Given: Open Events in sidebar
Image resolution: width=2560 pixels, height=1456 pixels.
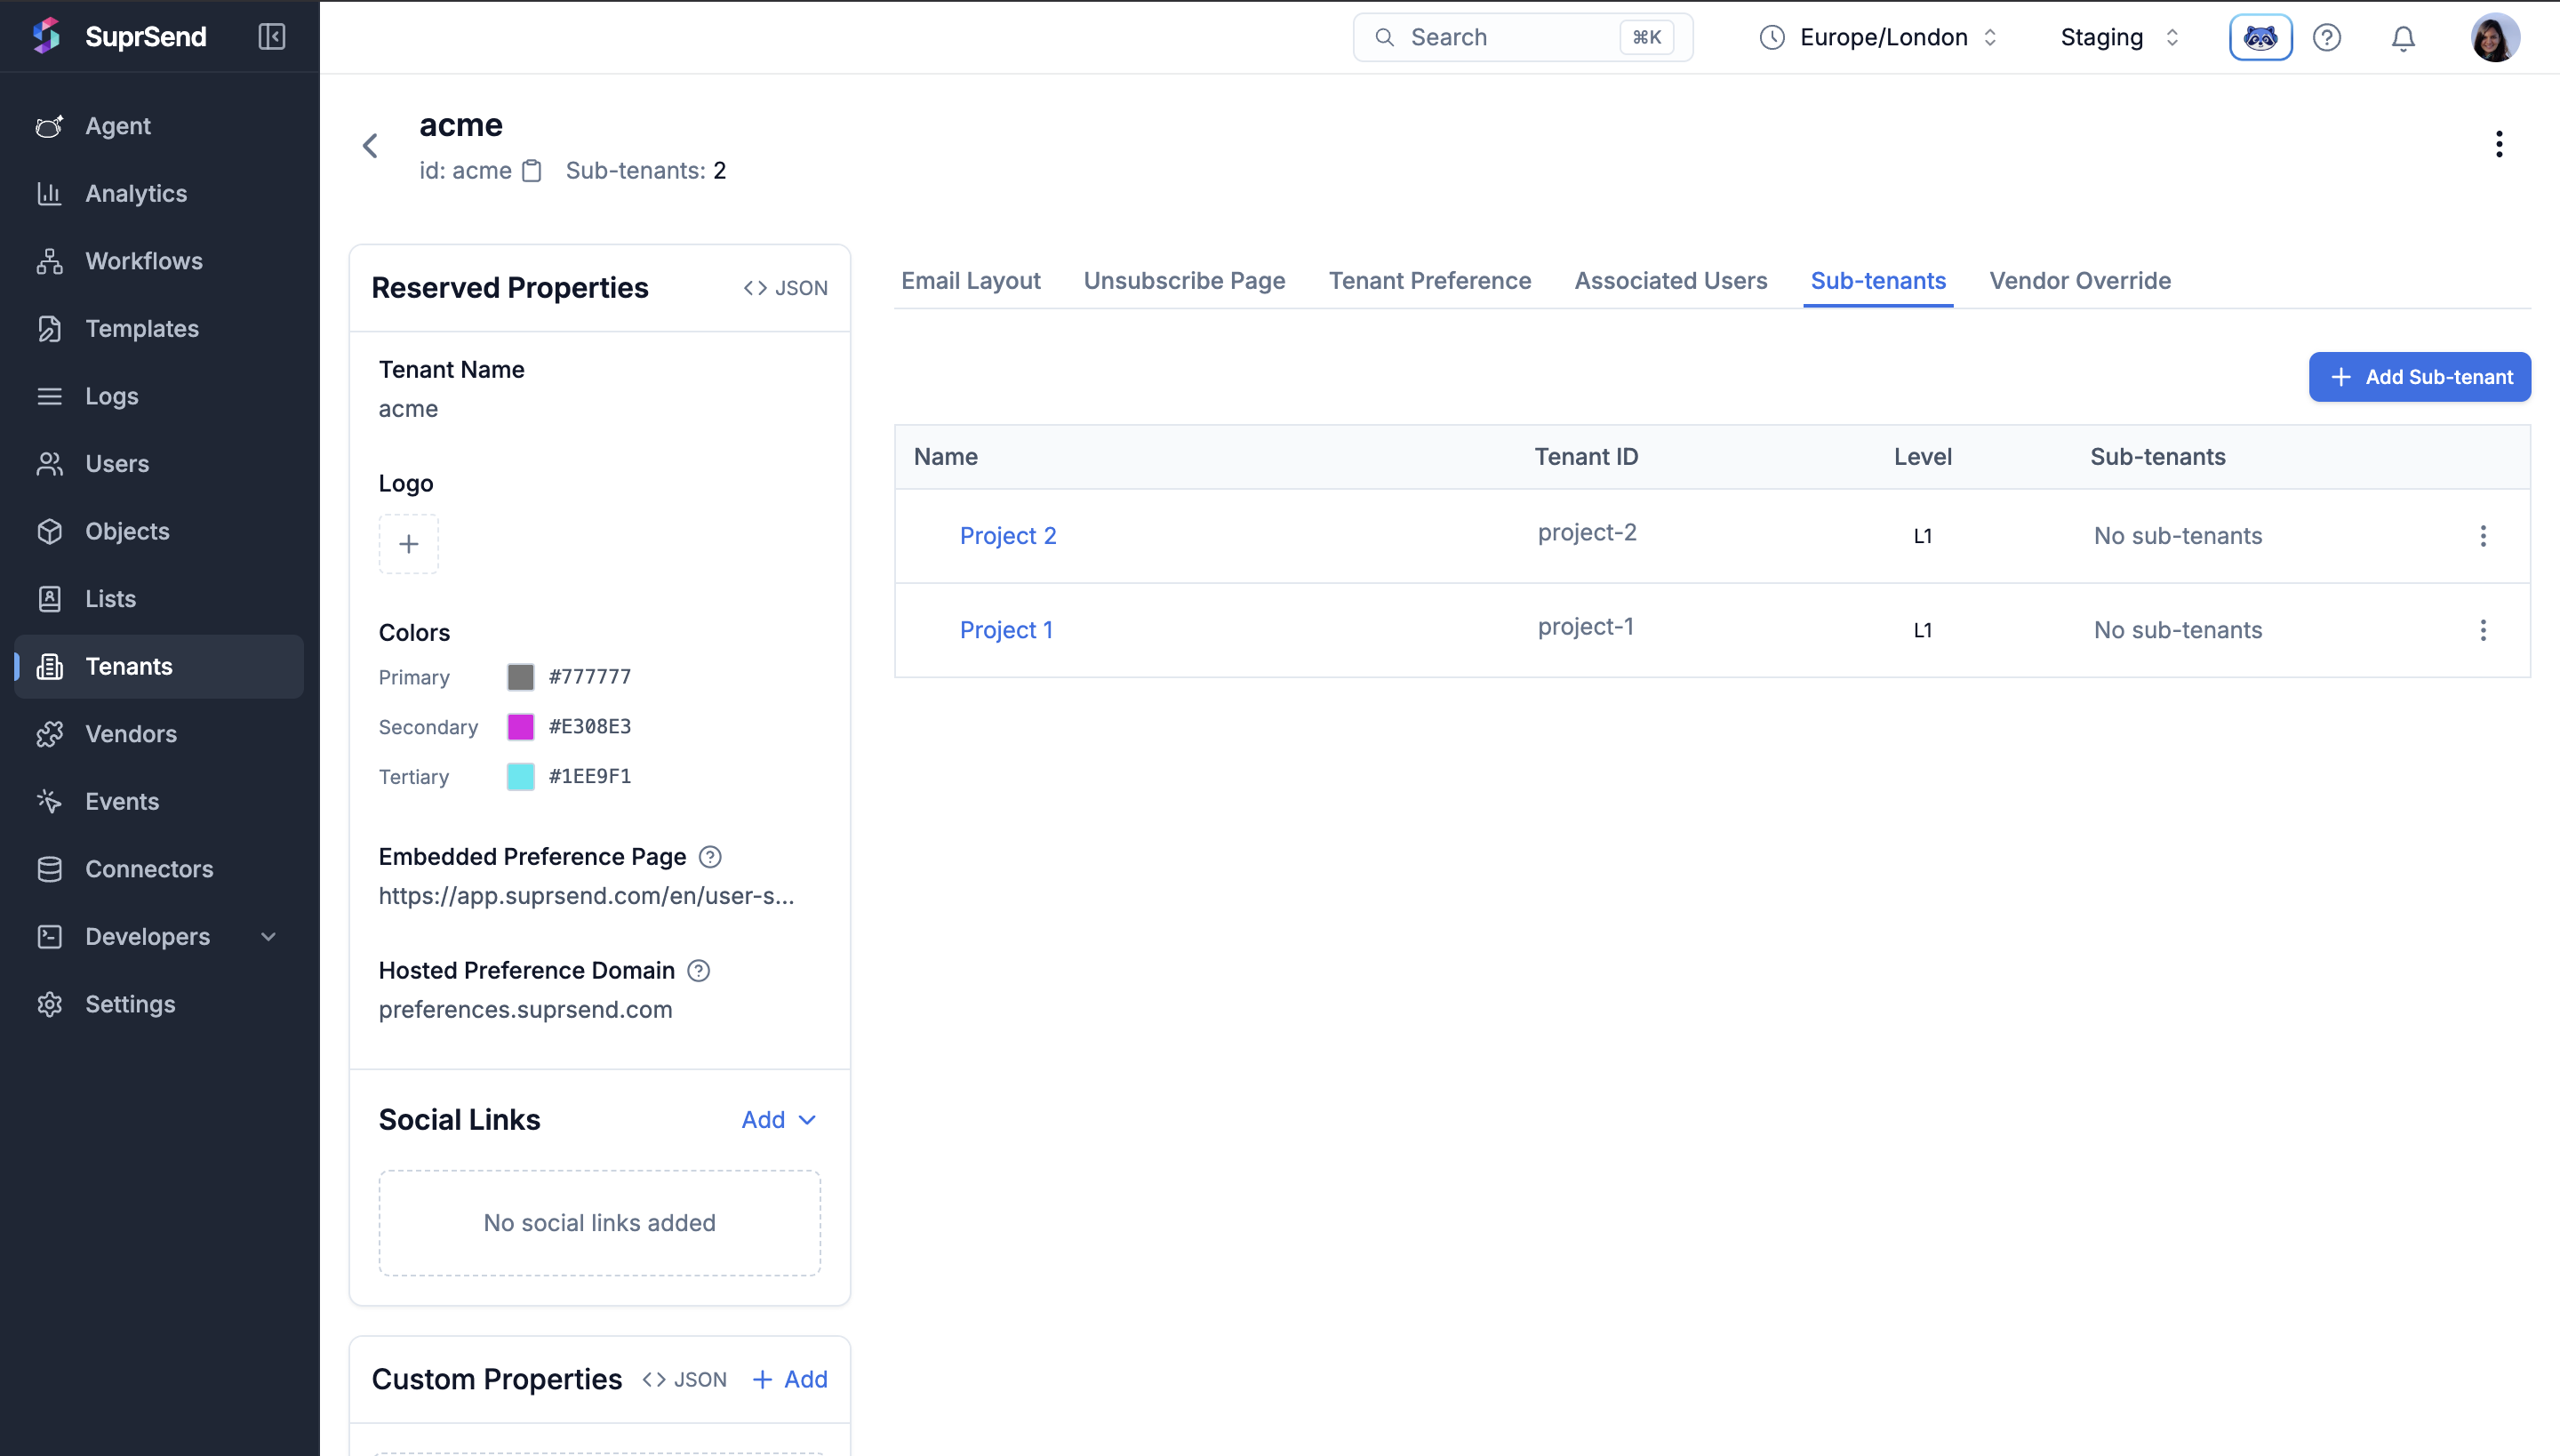Looking at the screenshot, I should 160,801.
